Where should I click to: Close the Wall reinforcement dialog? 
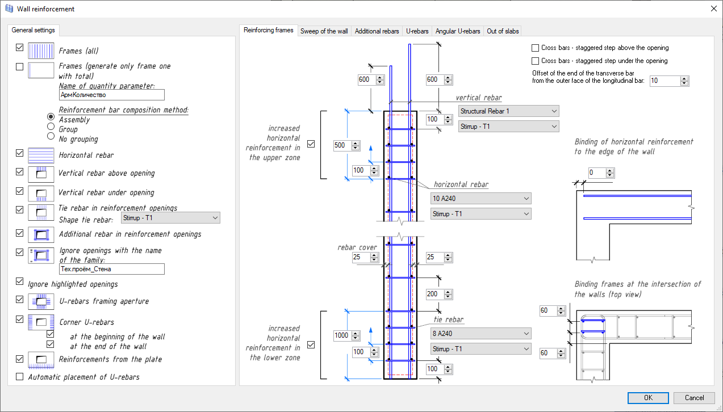pos(713,9)
